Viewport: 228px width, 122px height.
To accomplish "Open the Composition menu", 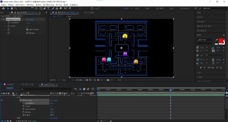I will coord(20,5).
